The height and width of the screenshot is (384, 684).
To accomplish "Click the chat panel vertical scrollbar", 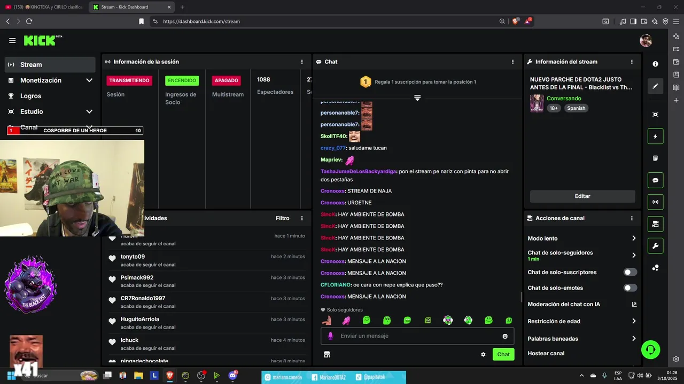I will click(522, 297).
